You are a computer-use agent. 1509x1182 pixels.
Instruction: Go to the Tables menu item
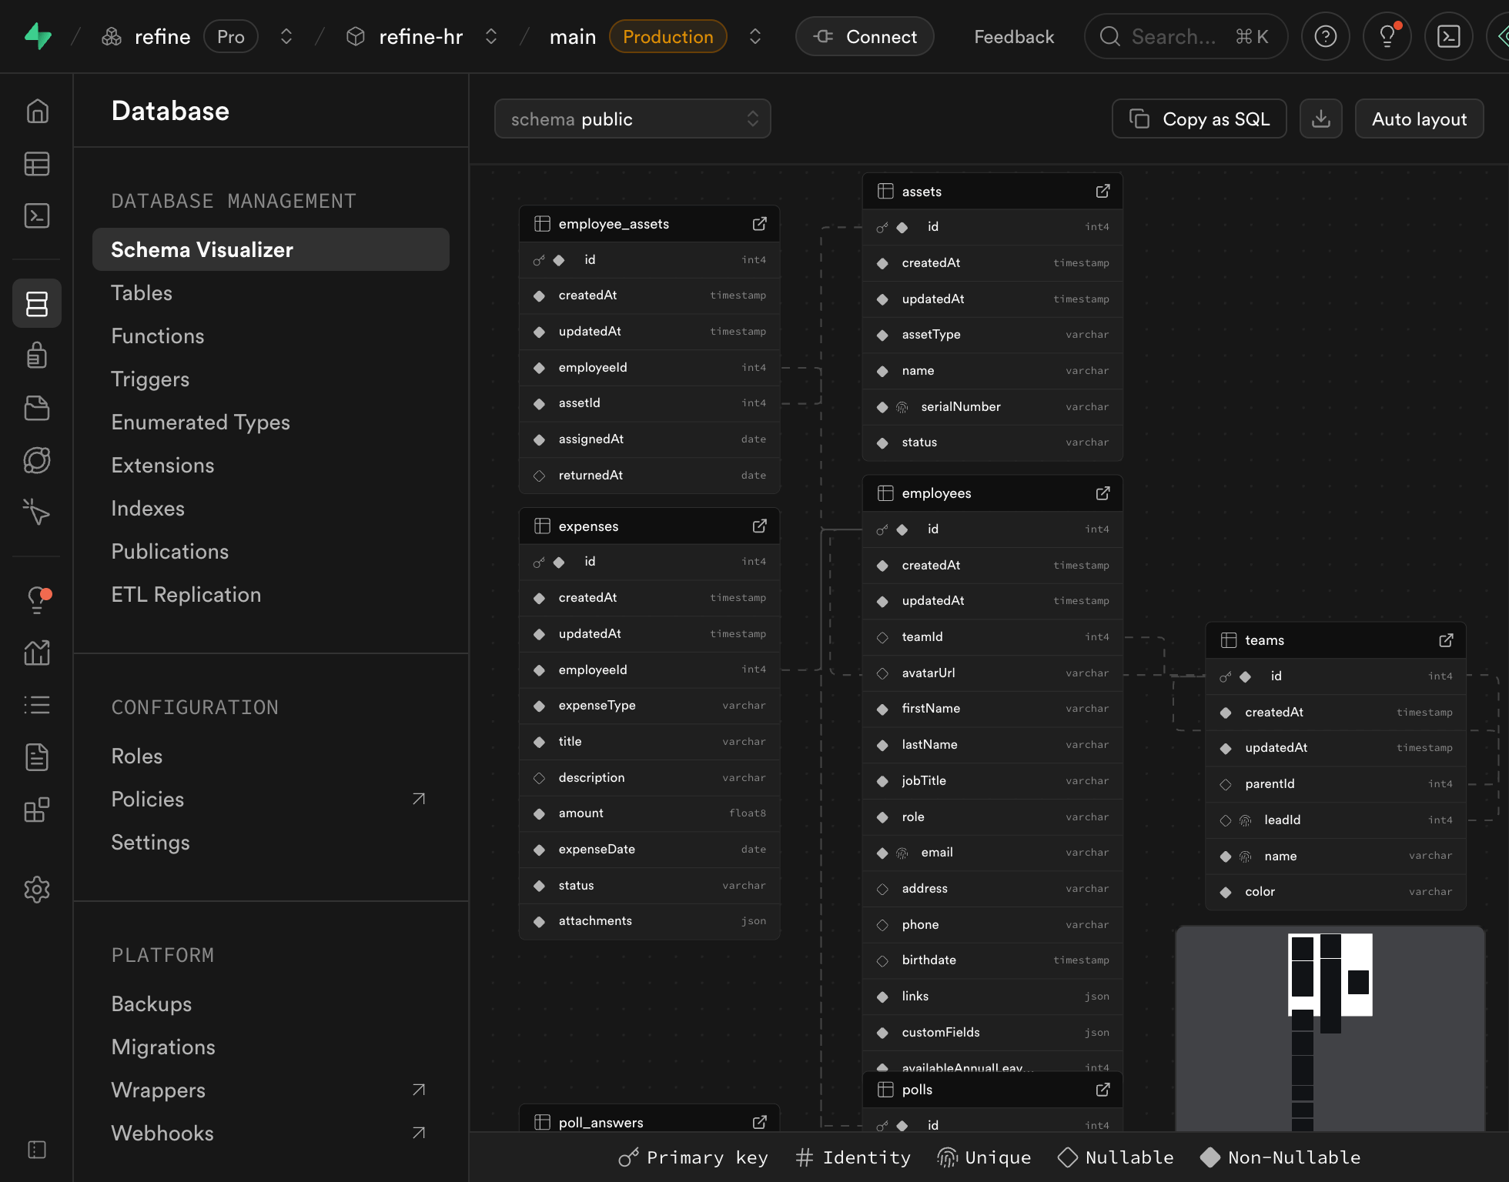pos(142,292)
